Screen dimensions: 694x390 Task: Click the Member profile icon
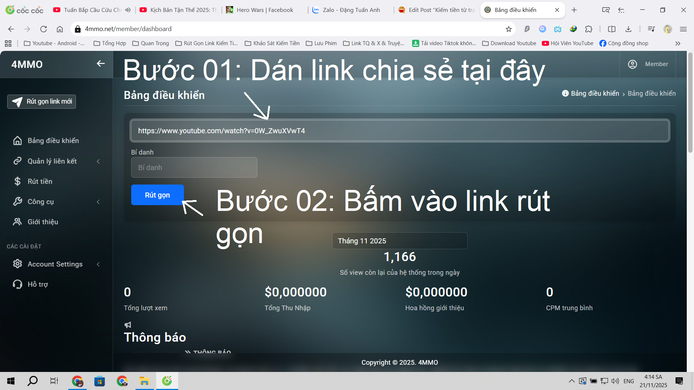pos(632,64)
